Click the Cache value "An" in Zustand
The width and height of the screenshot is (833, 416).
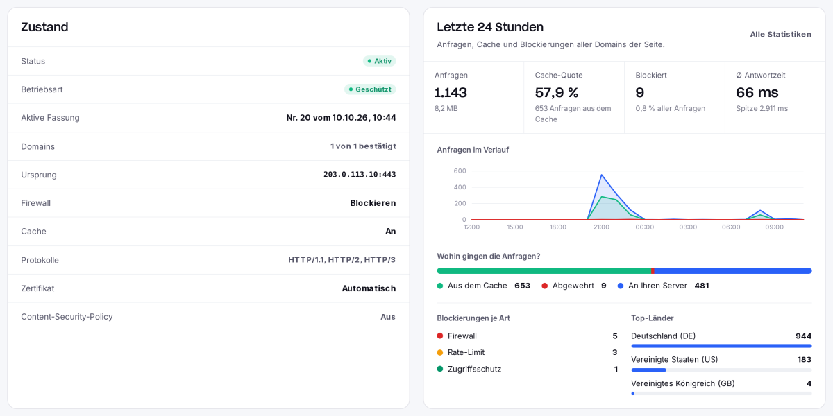391,232
